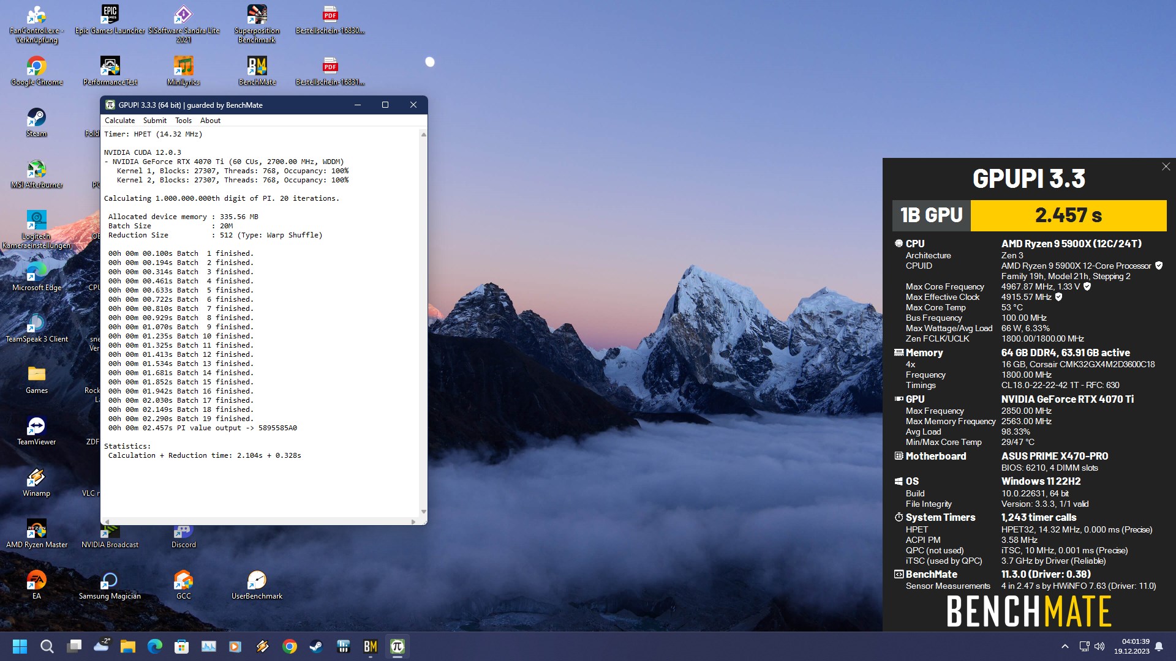Click 'Calculation + Reduction time' statistics line

(205, 455)
